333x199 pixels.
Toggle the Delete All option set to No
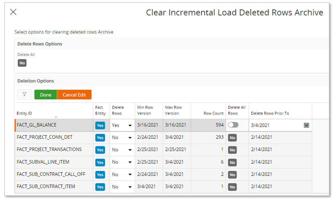tap(22, 63)
